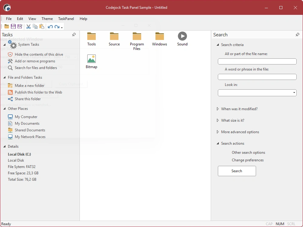The width and height of the screenshot is (303, 227).
Task: Click Publish this folder to the Web
Action: 38,92
